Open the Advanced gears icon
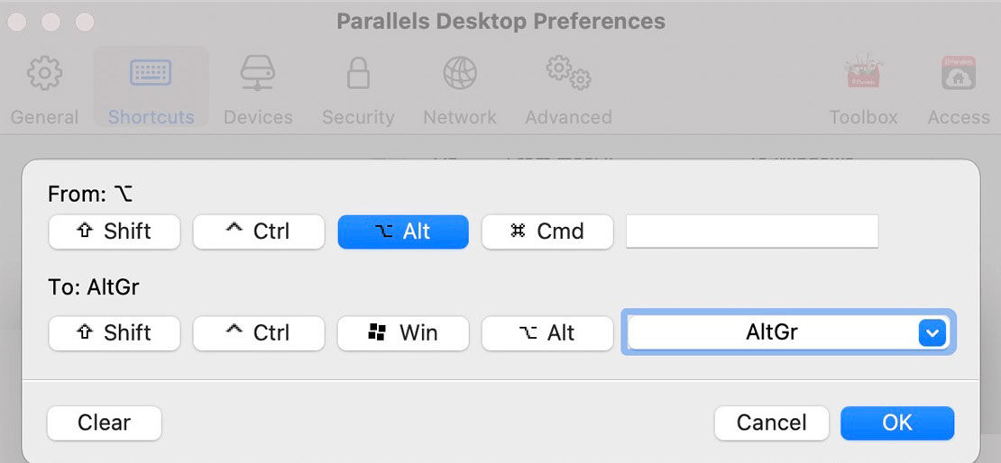This screenshot has width=1001, height=463. pos(568,73)
